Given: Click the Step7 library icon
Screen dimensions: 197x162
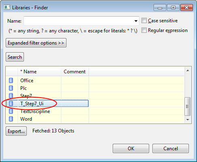Looking at the screenshot, I should coord(11,96).
